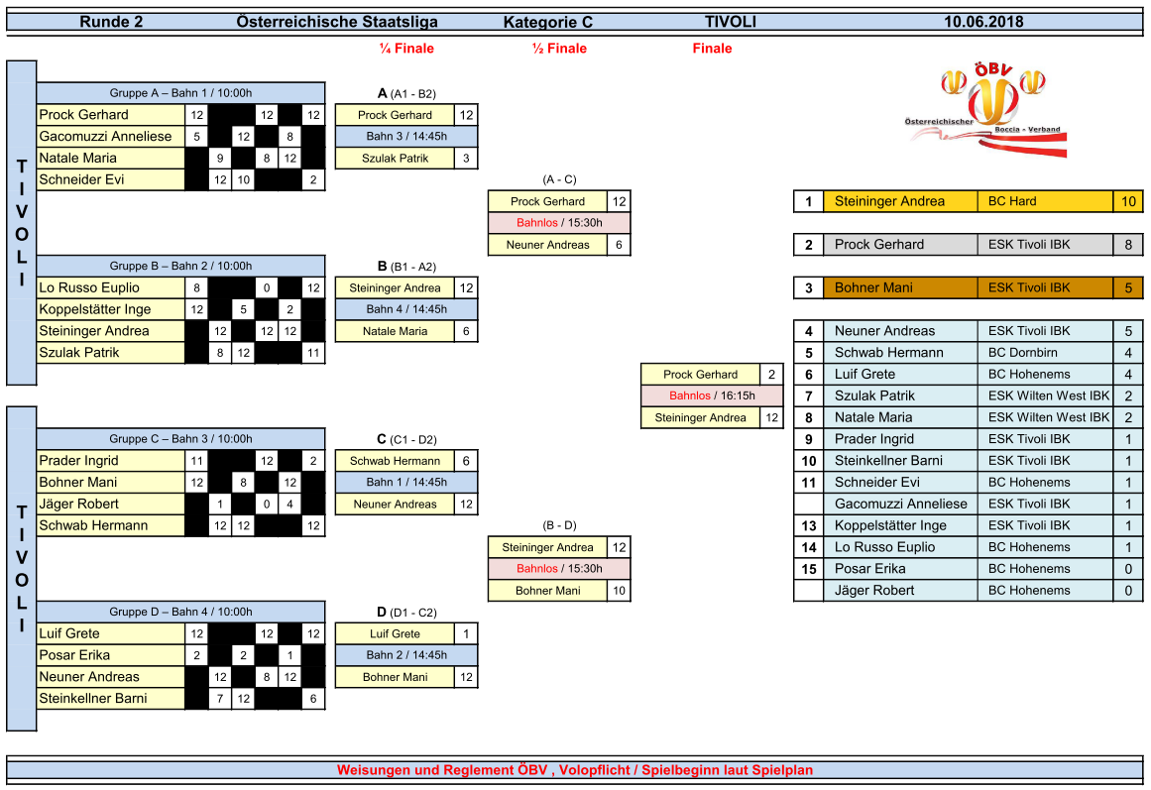
Task: Select the "Gruppe A – Bahn 1 / 10:00h" header
Action: (x=180, y=93)
